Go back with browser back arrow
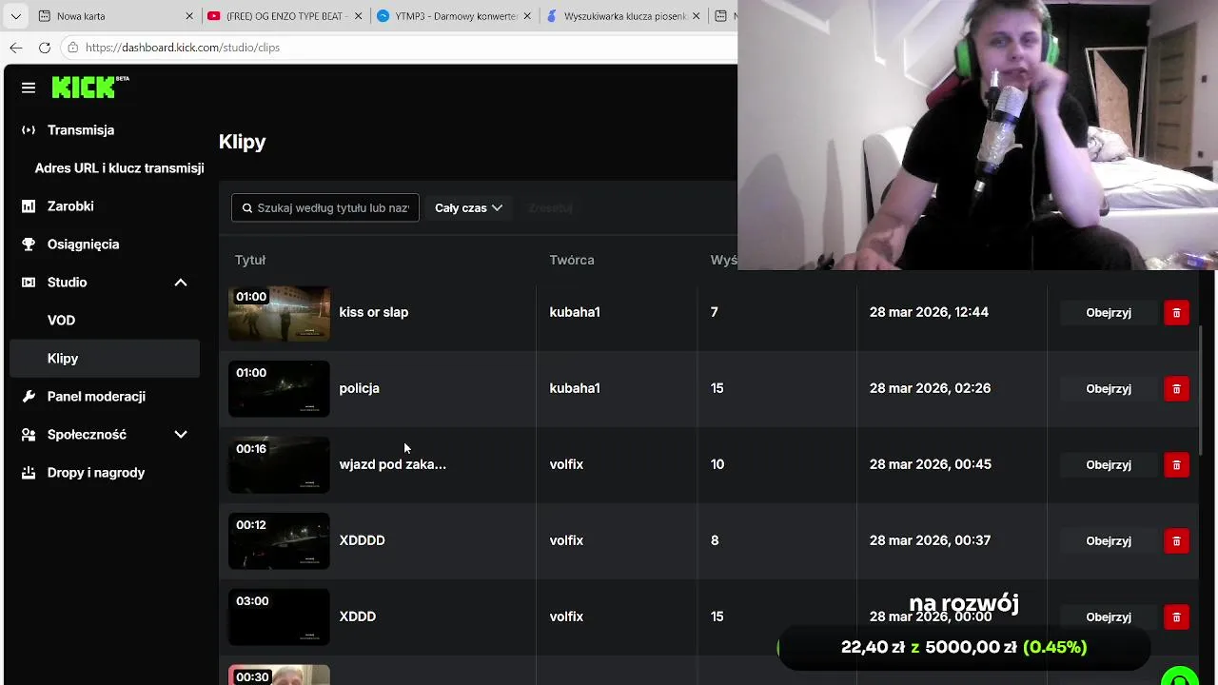 16,48
